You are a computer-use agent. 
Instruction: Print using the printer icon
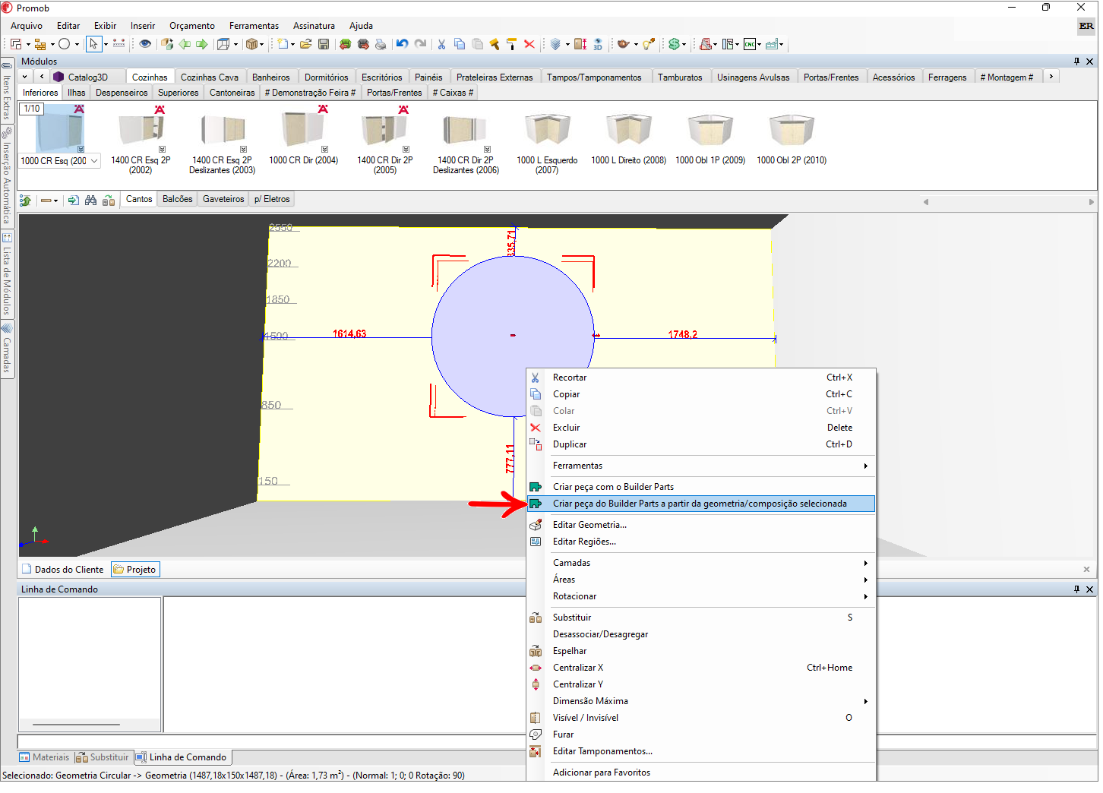[381, 44]
